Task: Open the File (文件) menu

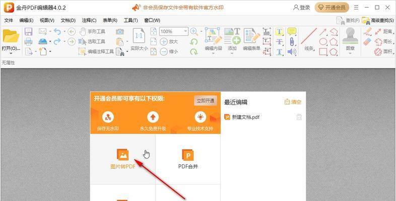Action: [9, 21]
